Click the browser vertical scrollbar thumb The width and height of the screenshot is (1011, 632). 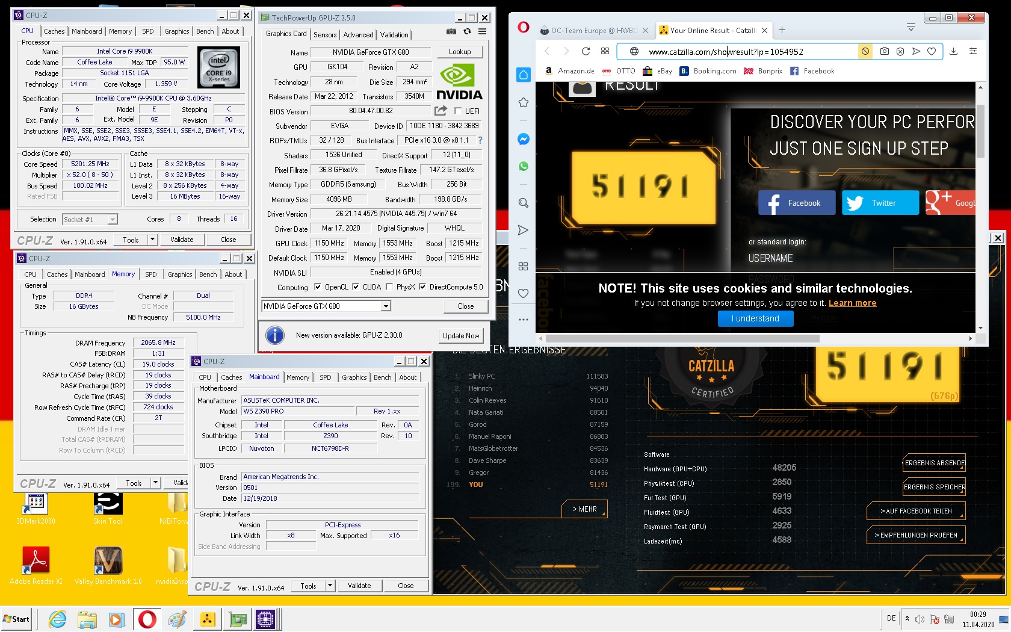coord(980,130)
